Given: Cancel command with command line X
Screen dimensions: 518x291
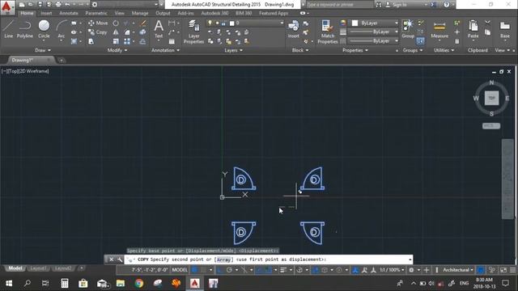Looking at the screenshot, I should [112, 259].
